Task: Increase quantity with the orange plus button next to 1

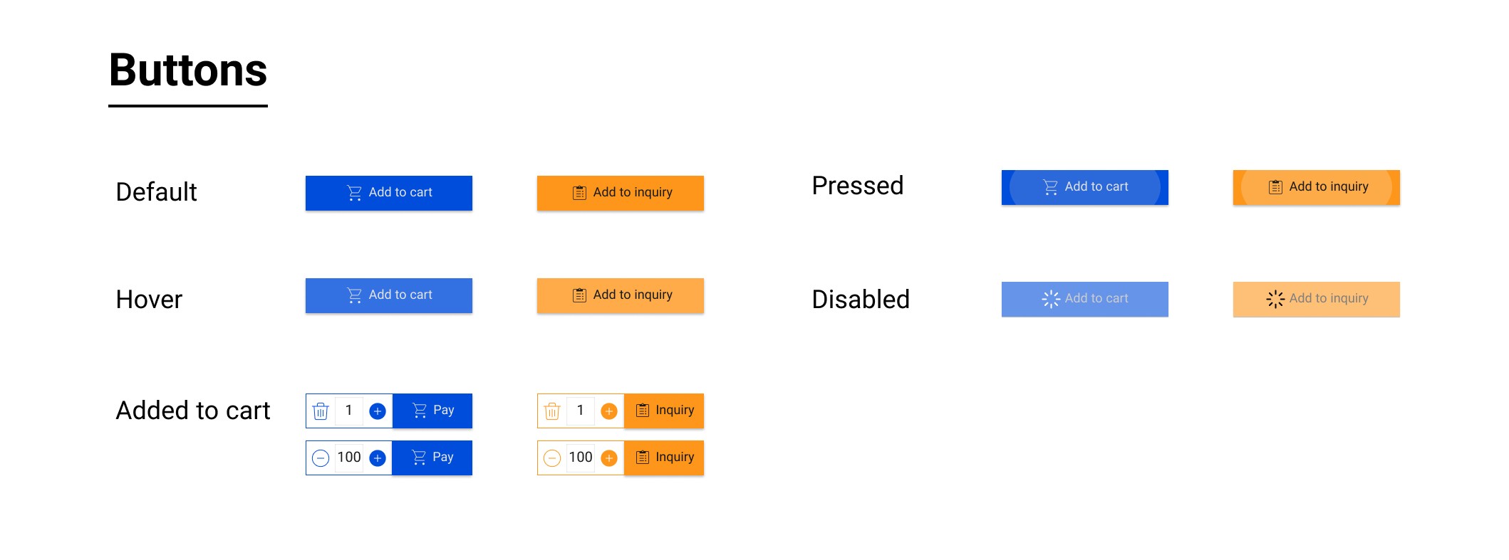Action: 609,411
